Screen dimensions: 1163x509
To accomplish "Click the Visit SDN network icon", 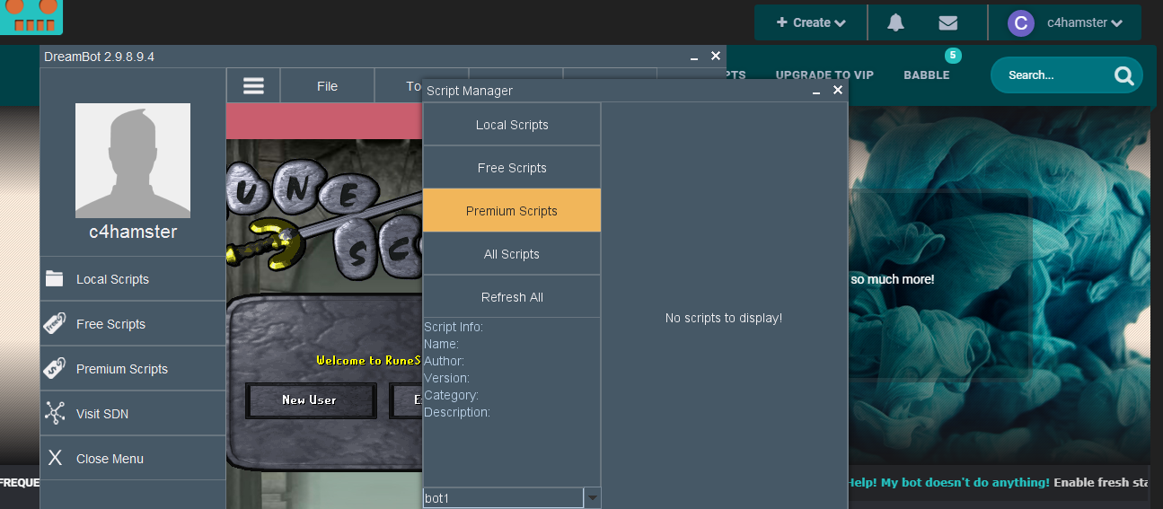I will tap(55, 413).
